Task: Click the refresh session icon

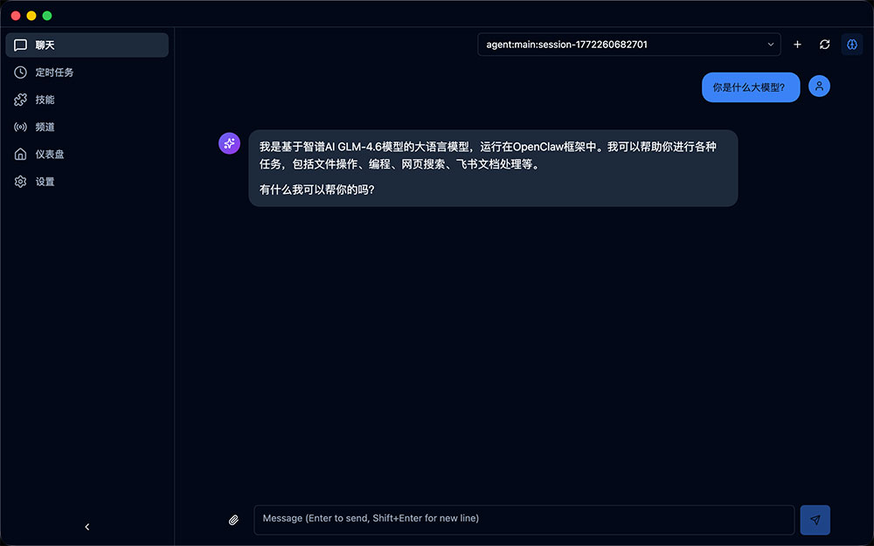Action: click(824, 45)
